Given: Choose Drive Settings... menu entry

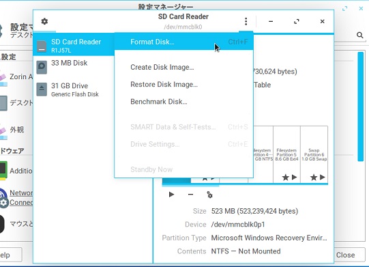Looking at the screenshot, I should (x=183, y=144).
